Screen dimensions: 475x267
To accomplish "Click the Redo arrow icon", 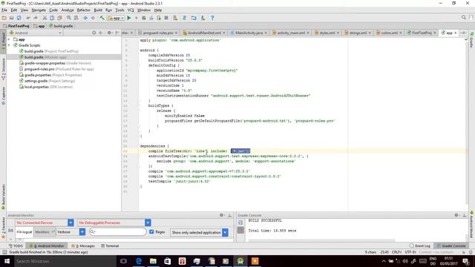I will pyautogui.click(x=36, y=18).
